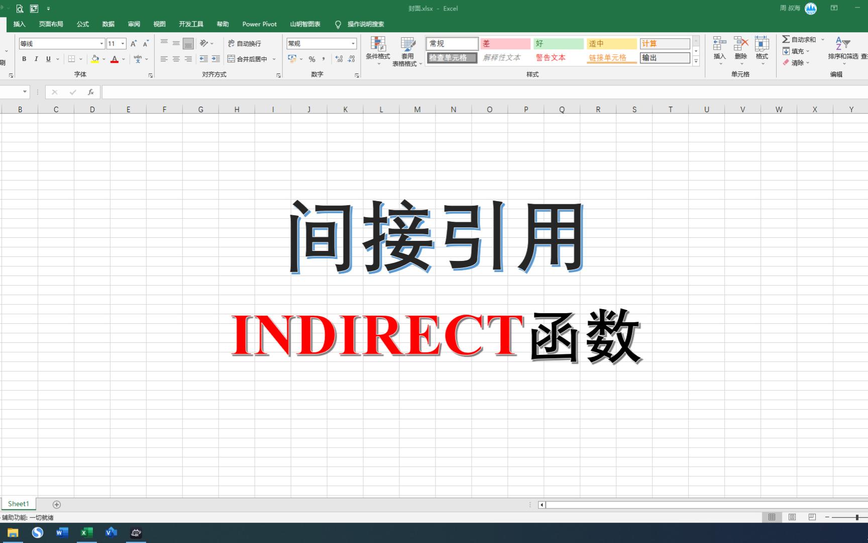Open number format dropdown 常规

(x=353, y=44)
